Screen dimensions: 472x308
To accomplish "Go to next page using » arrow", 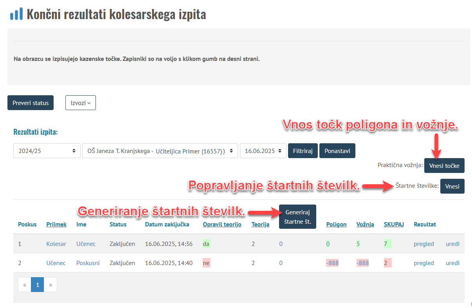I will (50, 285).
